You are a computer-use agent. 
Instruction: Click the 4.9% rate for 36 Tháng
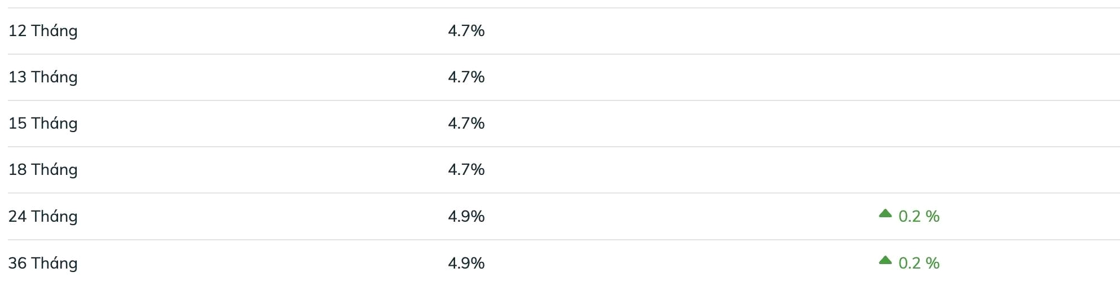[x=466, y=263]
